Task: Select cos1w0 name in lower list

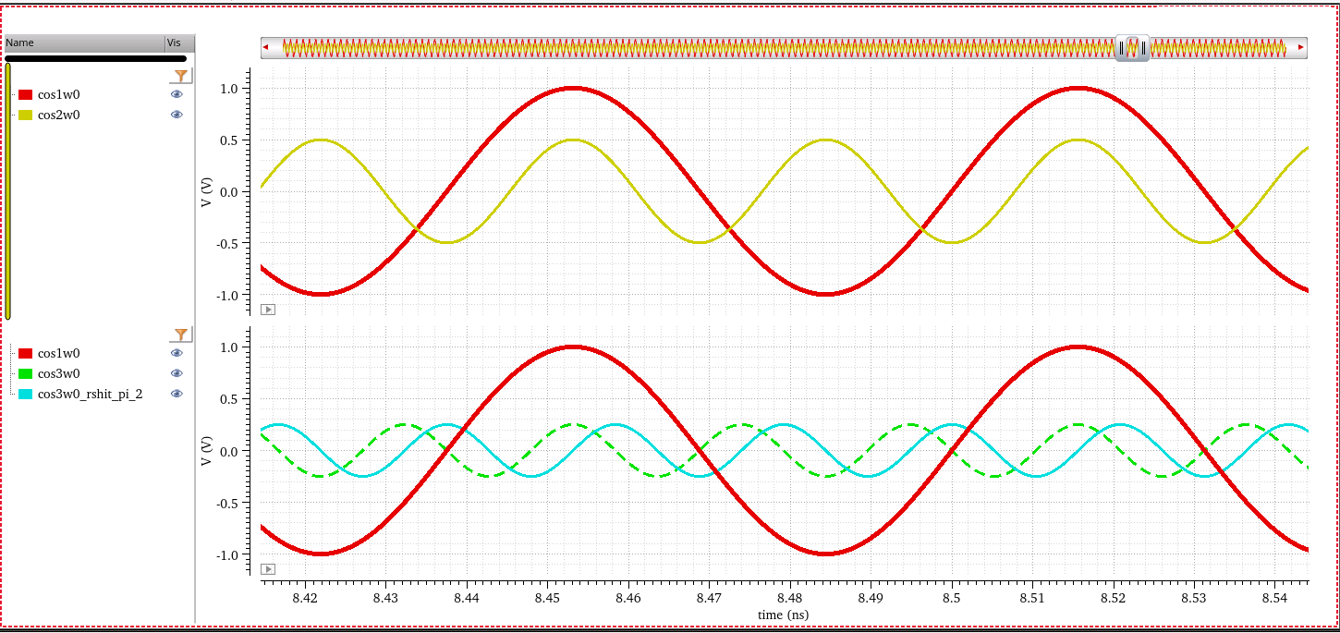Action: (x=58, y=353)
